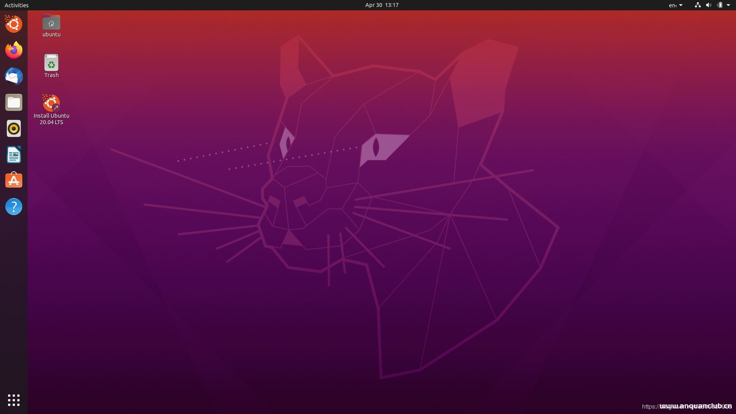This screenshot has height=414, width=736.
Task: Show Applications grid
Action: [x=14, y=400]
